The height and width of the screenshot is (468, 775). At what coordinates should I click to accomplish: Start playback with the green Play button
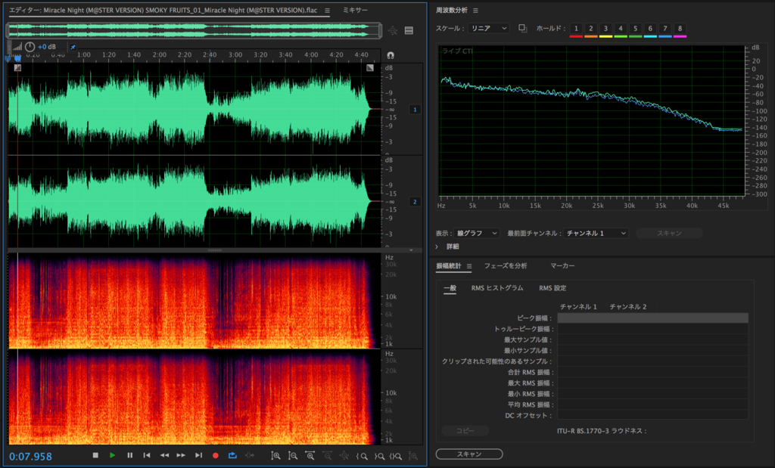coord(113,455)
